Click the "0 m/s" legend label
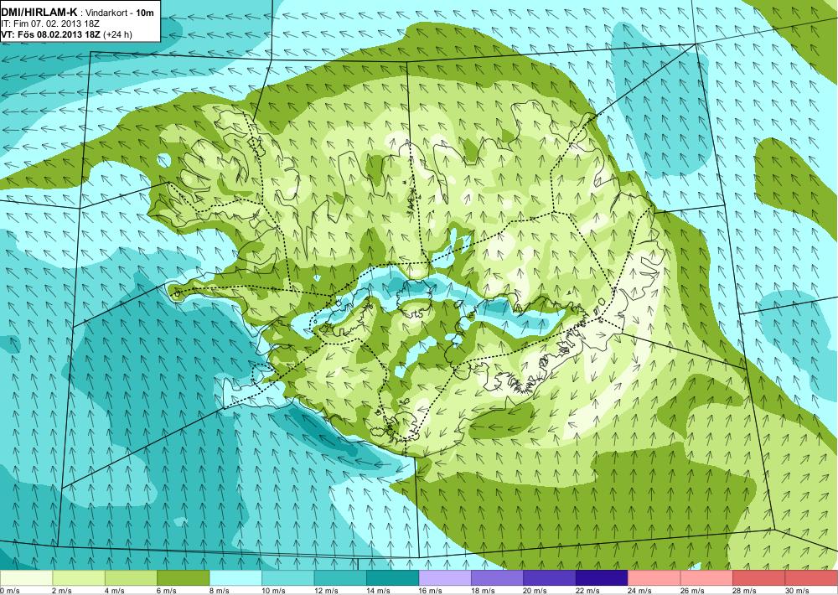Image resolution: width=838 pixels, height=595 pixels. pyautogui.click(x=10, y=591)
